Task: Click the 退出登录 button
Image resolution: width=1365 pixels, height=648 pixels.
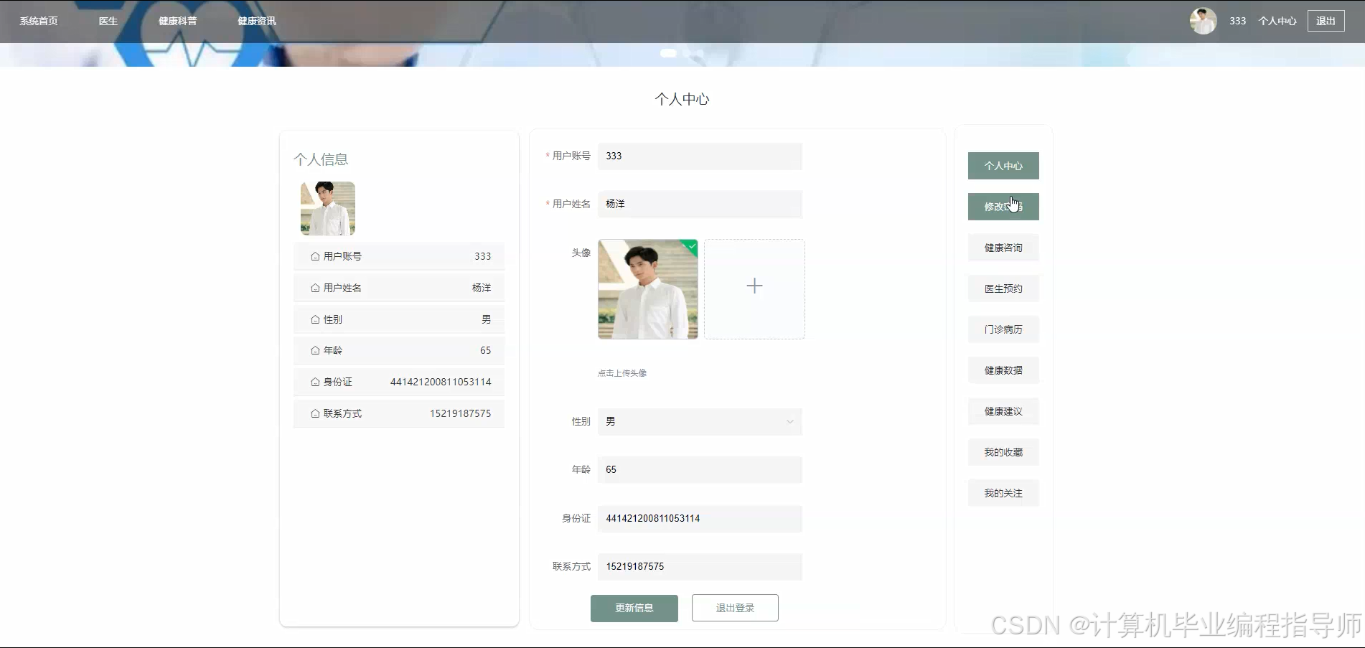Action: (x=734, y=608)
